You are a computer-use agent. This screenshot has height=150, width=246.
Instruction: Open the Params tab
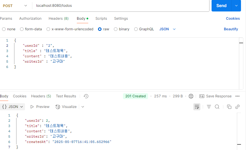[6, 19]
